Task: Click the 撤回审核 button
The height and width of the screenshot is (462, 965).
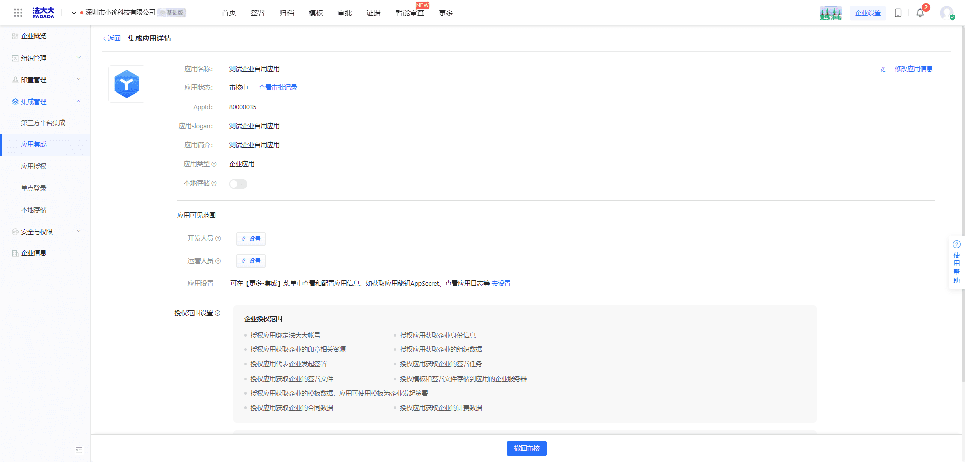Action: click(526, 449)
